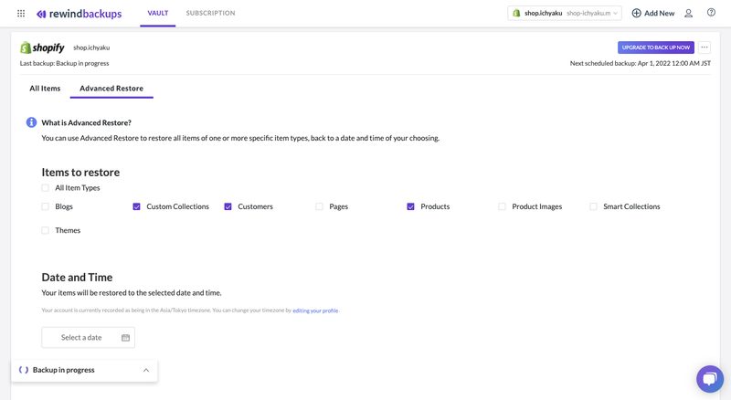This screenshot has height=400, width=731.
Task: Open the help question mark icon
Action: point(711,13)
